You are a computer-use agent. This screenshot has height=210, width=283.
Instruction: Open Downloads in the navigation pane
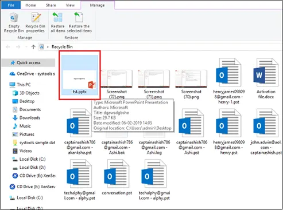tap(26, 118)
